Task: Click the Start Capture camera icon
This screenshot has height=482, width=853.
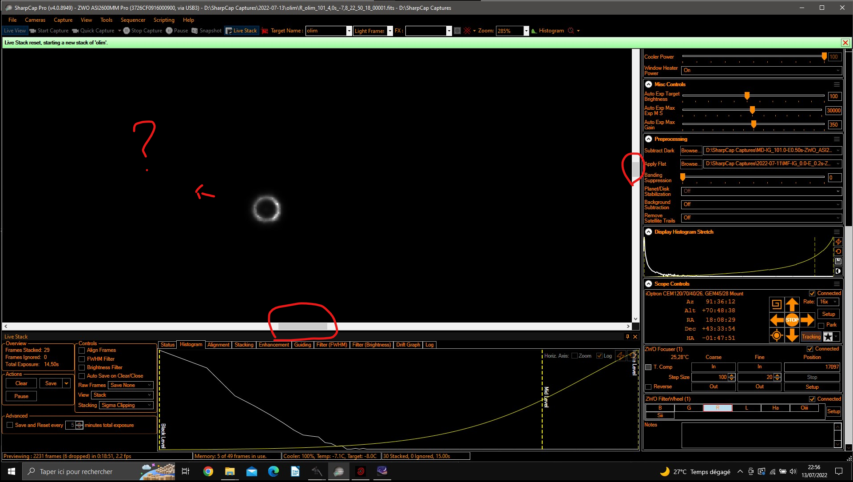Action: click(x=33, y=31)
